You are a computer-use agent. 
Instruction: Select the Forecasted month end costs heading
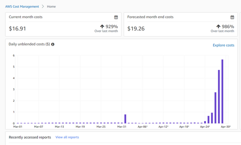pyautogui.click(x=150, y=17)
